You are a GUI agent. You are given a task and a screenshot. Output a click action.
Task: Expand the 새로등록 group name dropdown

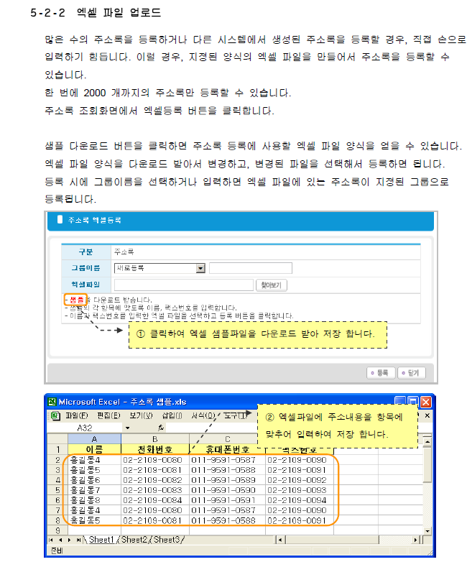200,268
